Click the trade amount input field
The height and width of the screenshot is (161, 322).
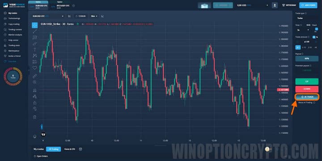click(x=307, y=42)
